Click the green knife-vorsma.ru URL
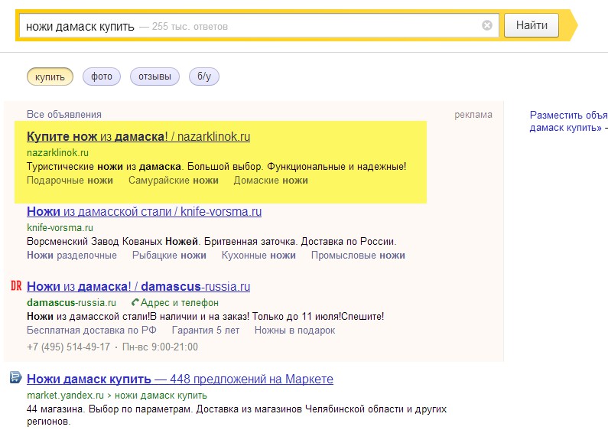 [60, 228]
